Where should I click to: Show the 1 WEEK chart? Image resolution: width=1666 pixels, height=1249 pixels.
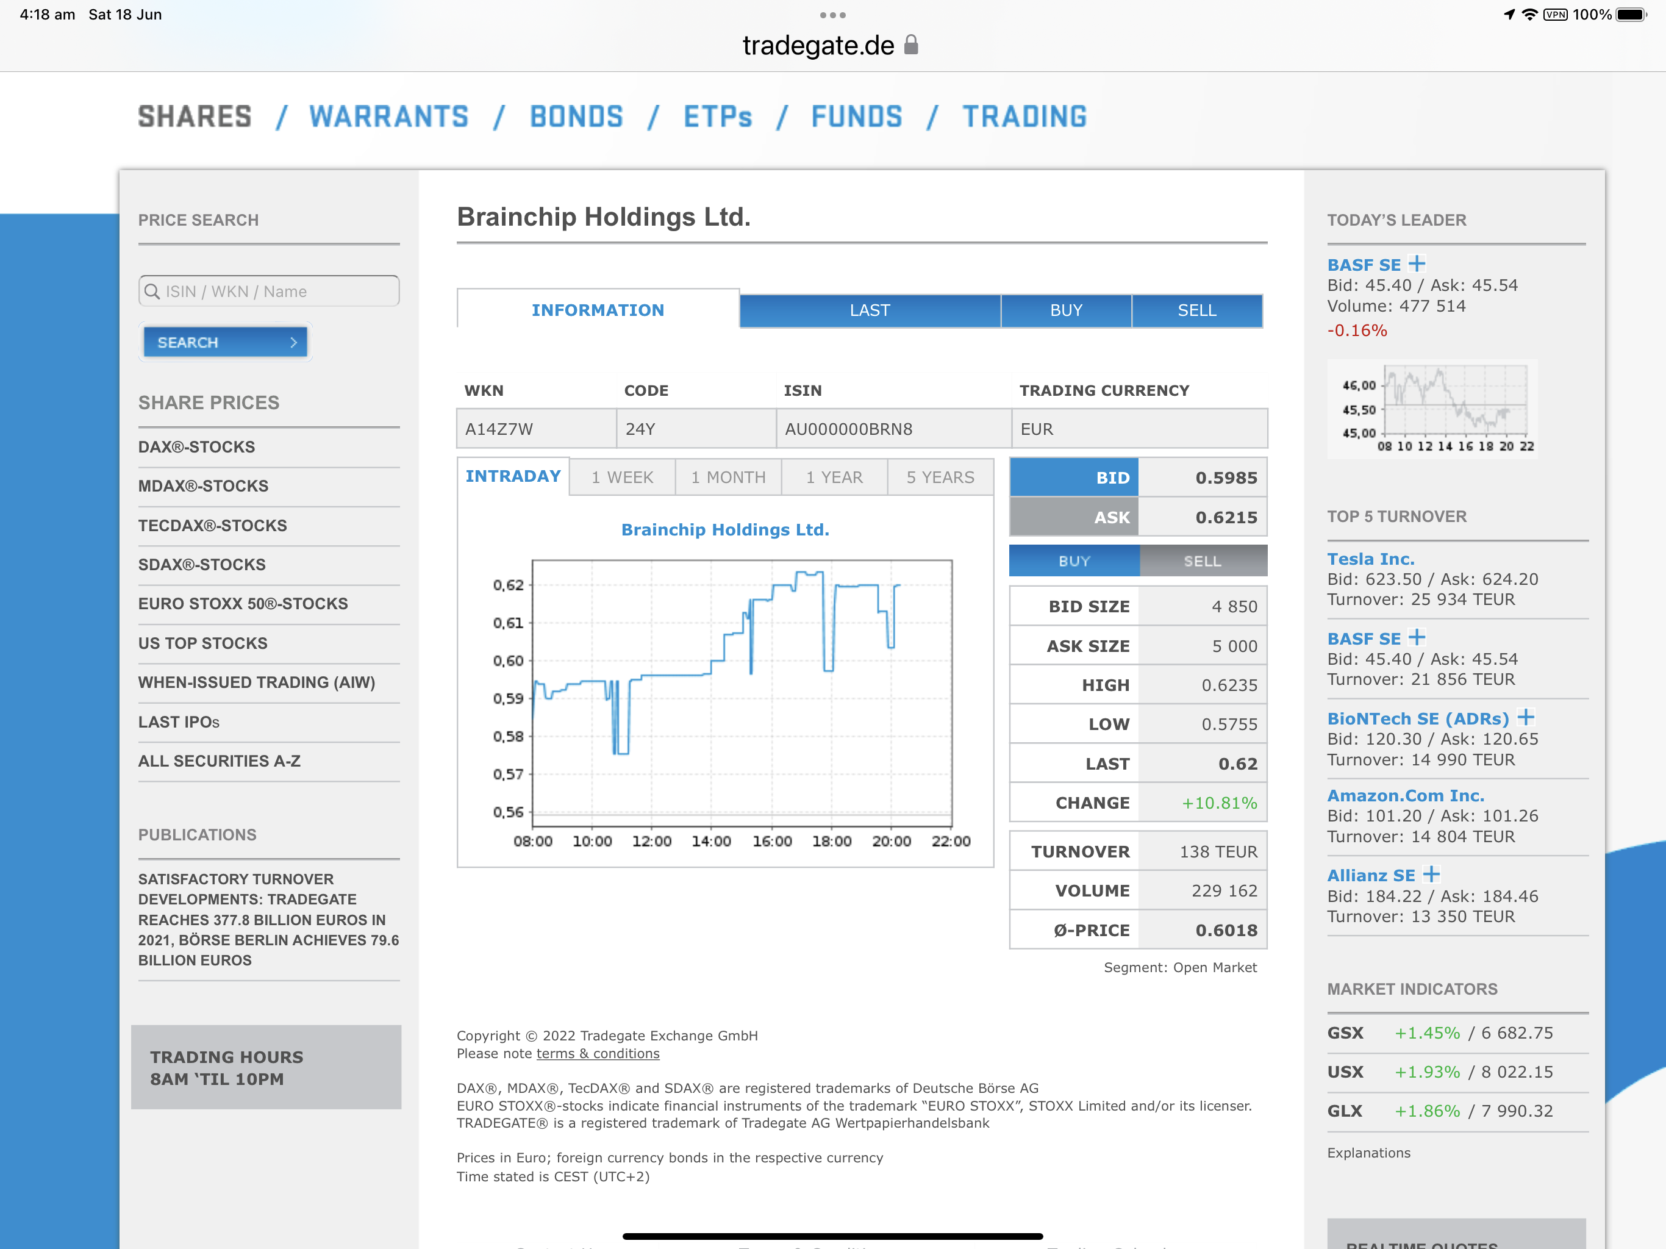pos(622,478)
